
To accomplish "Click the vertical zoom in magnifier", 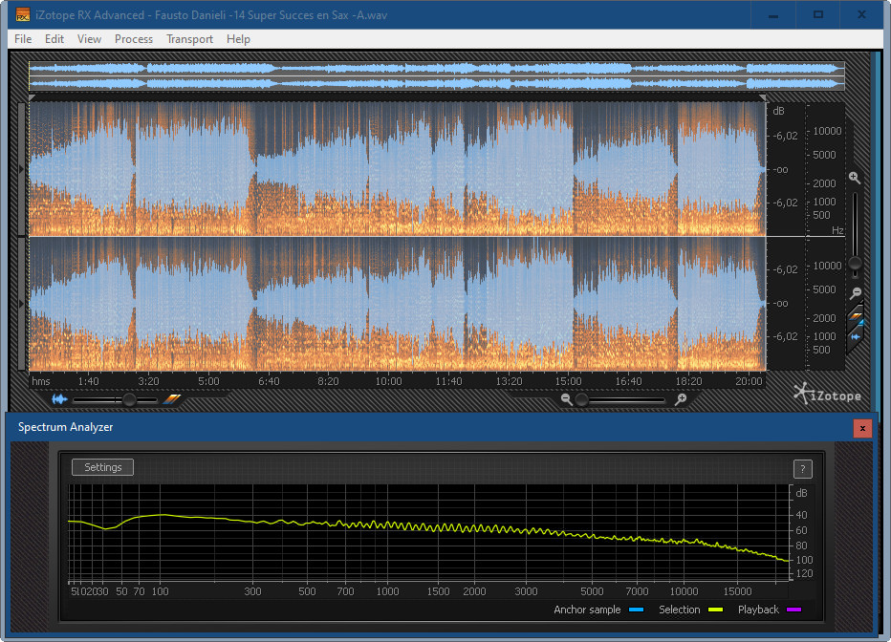I will click(x=855, y=178).
